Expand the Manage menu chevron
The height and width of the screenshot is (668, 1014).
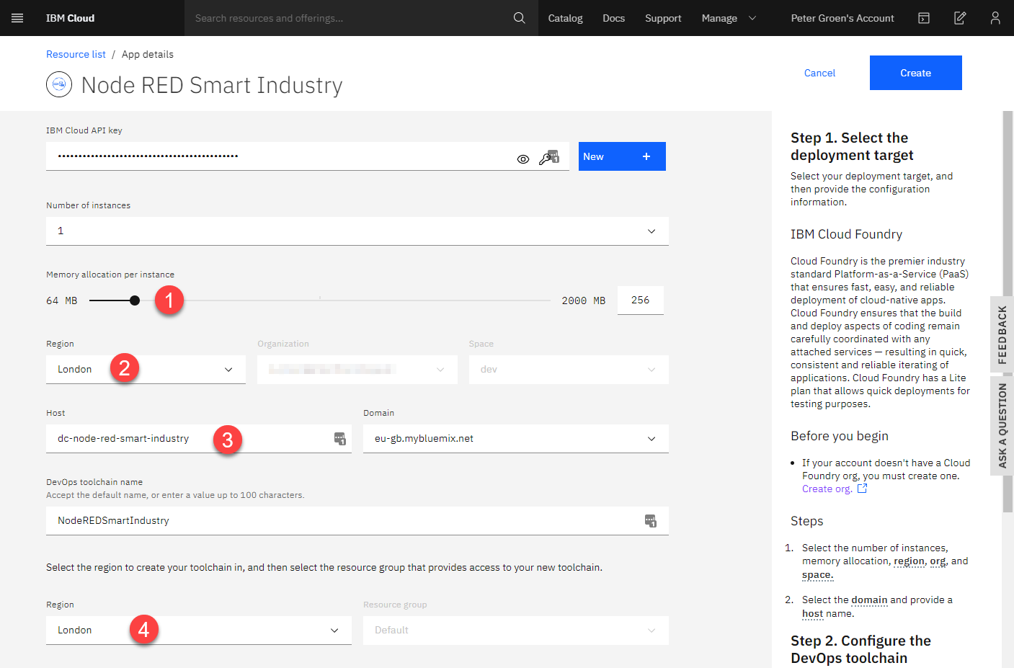(752, 18)
